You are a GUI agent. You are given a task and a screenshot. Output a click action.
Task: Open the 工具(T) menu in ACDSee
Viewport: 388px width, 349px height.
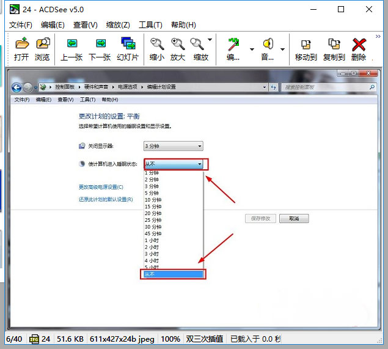coord(150,24)
